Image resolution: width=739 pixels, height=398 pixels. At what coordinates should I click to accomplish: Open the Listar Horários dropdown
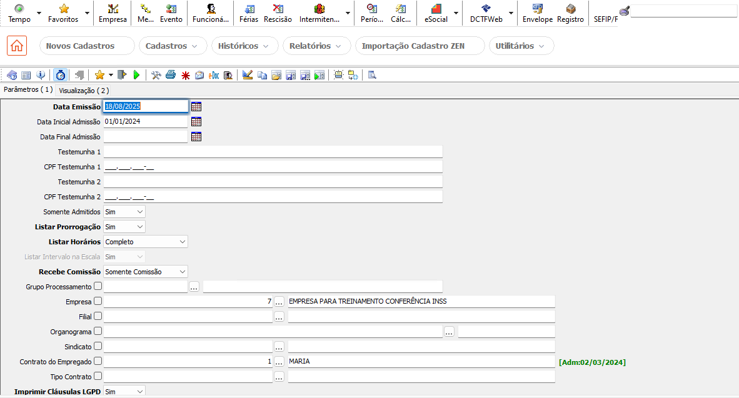[x=146, y=242]
